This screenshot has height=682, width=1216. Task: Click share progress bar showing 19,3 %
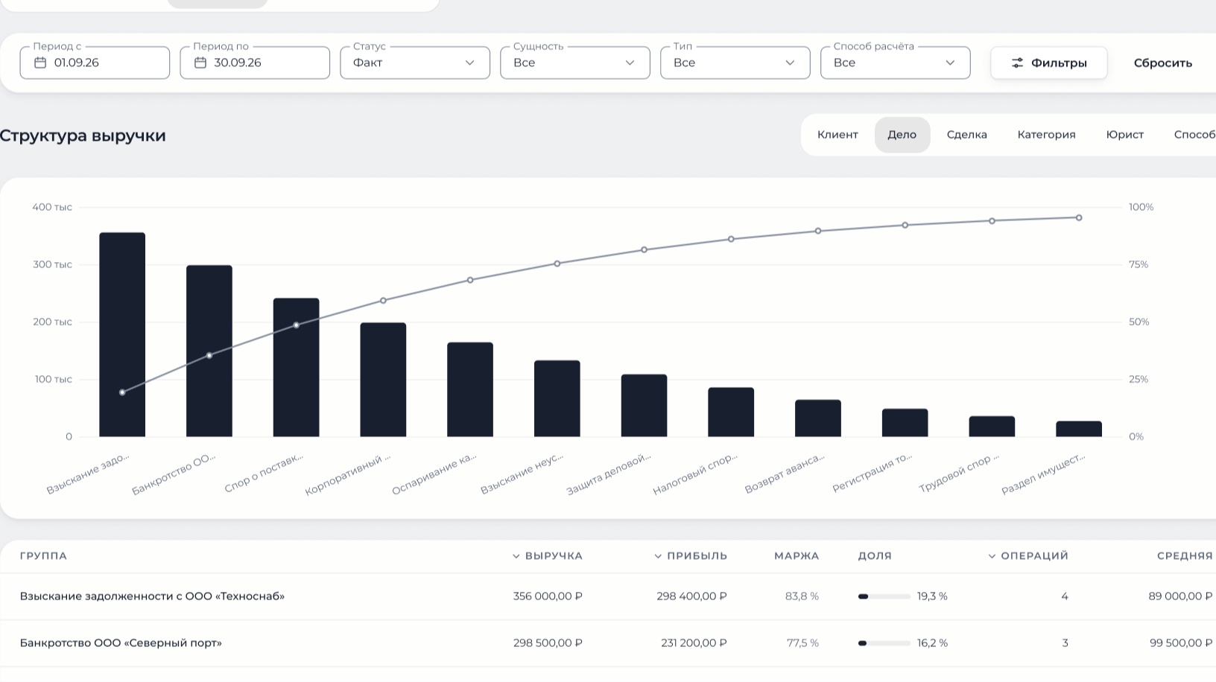pos(884,596)
